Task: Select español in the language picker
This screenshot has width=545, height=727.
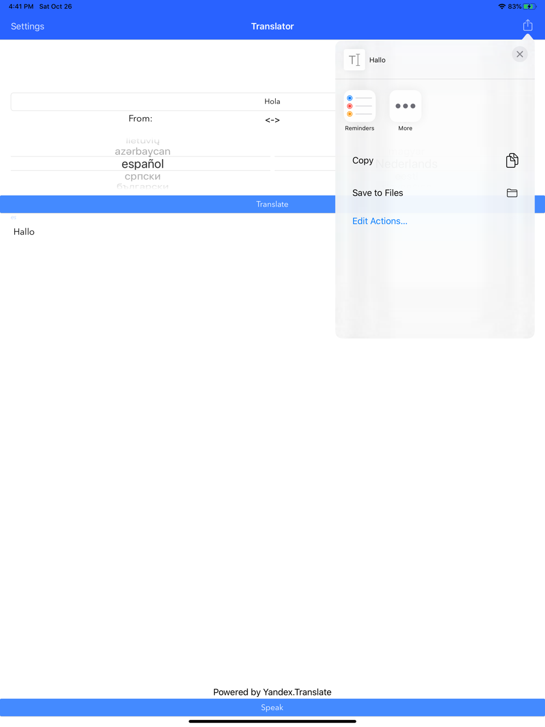Action: point(143,163)
